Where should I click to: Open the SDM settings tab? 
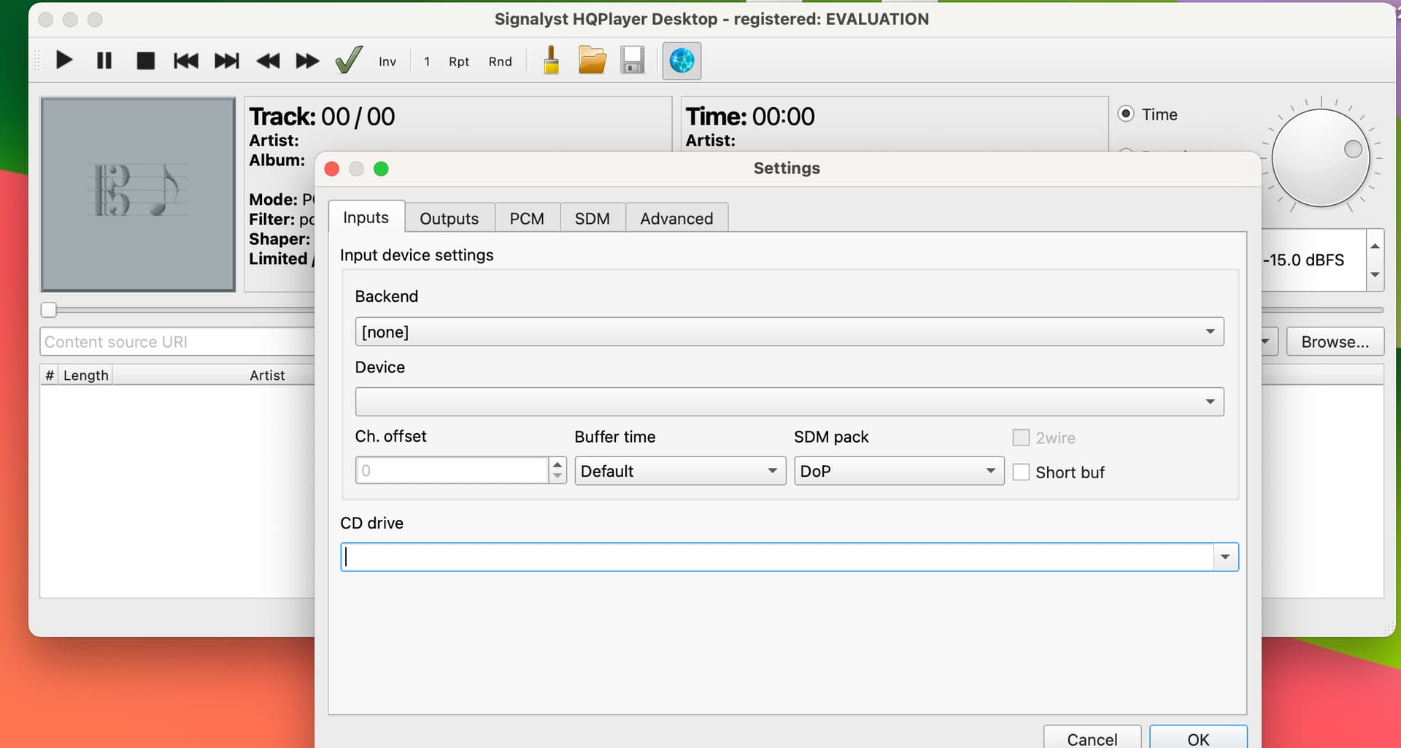click(x=593, y=218)
